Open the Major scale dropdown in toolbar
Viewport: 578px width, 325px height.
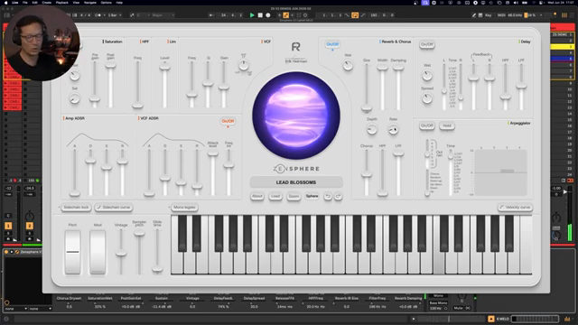click(163, 15)
